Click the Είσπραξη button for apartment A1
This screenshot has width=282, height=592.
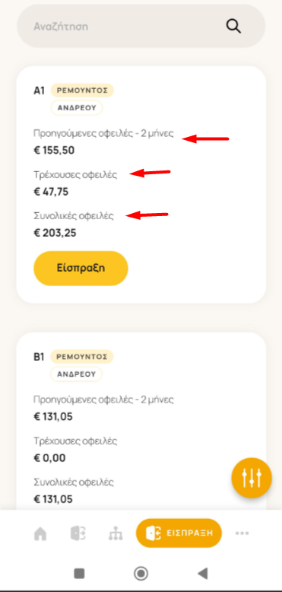[x=81, y=268]
